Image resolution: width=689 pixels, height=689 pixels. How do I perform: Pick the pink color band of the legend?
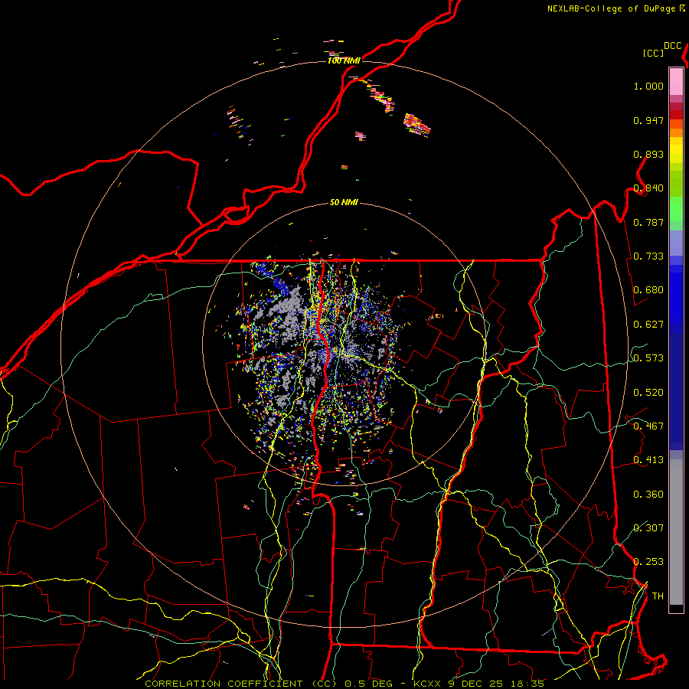click(x=676, y=82)
